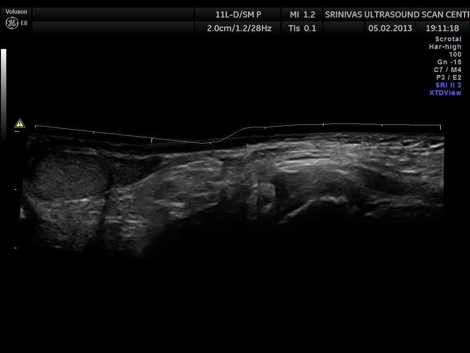
Task: Click the TIs 0.1 indicator
Action: 302,28
